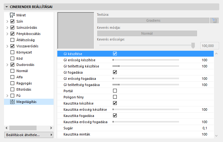Open the Normál blend mode dropdown

point(147,33)
